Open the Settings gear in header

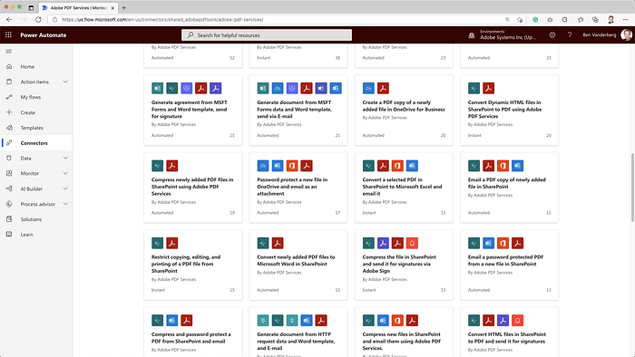[x=552, y=35]
